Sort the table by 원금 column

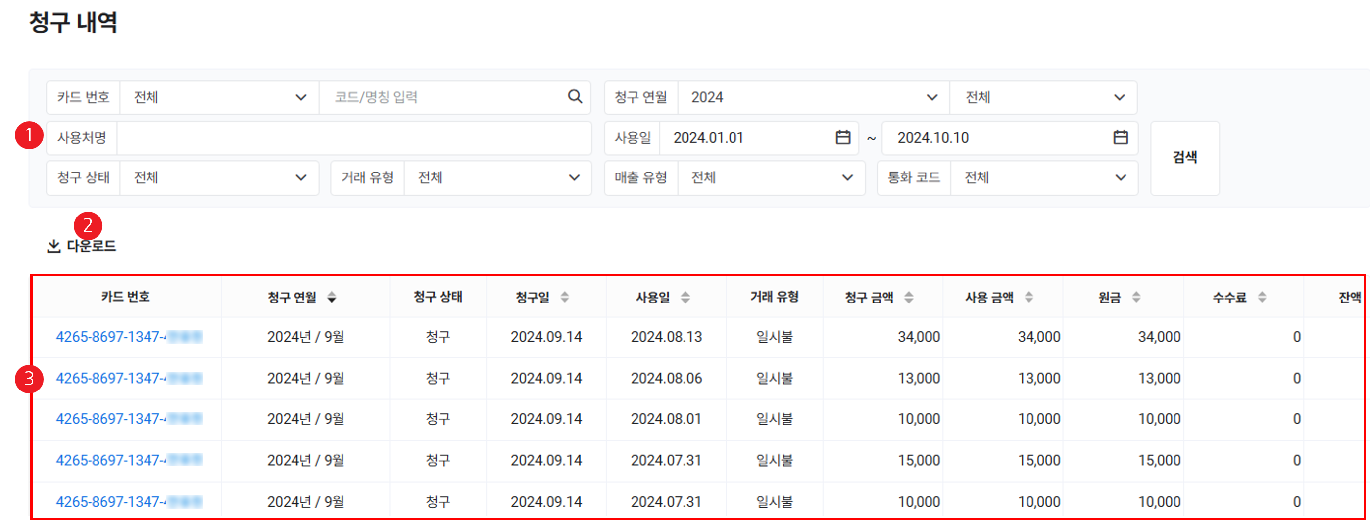(1136, 297)
